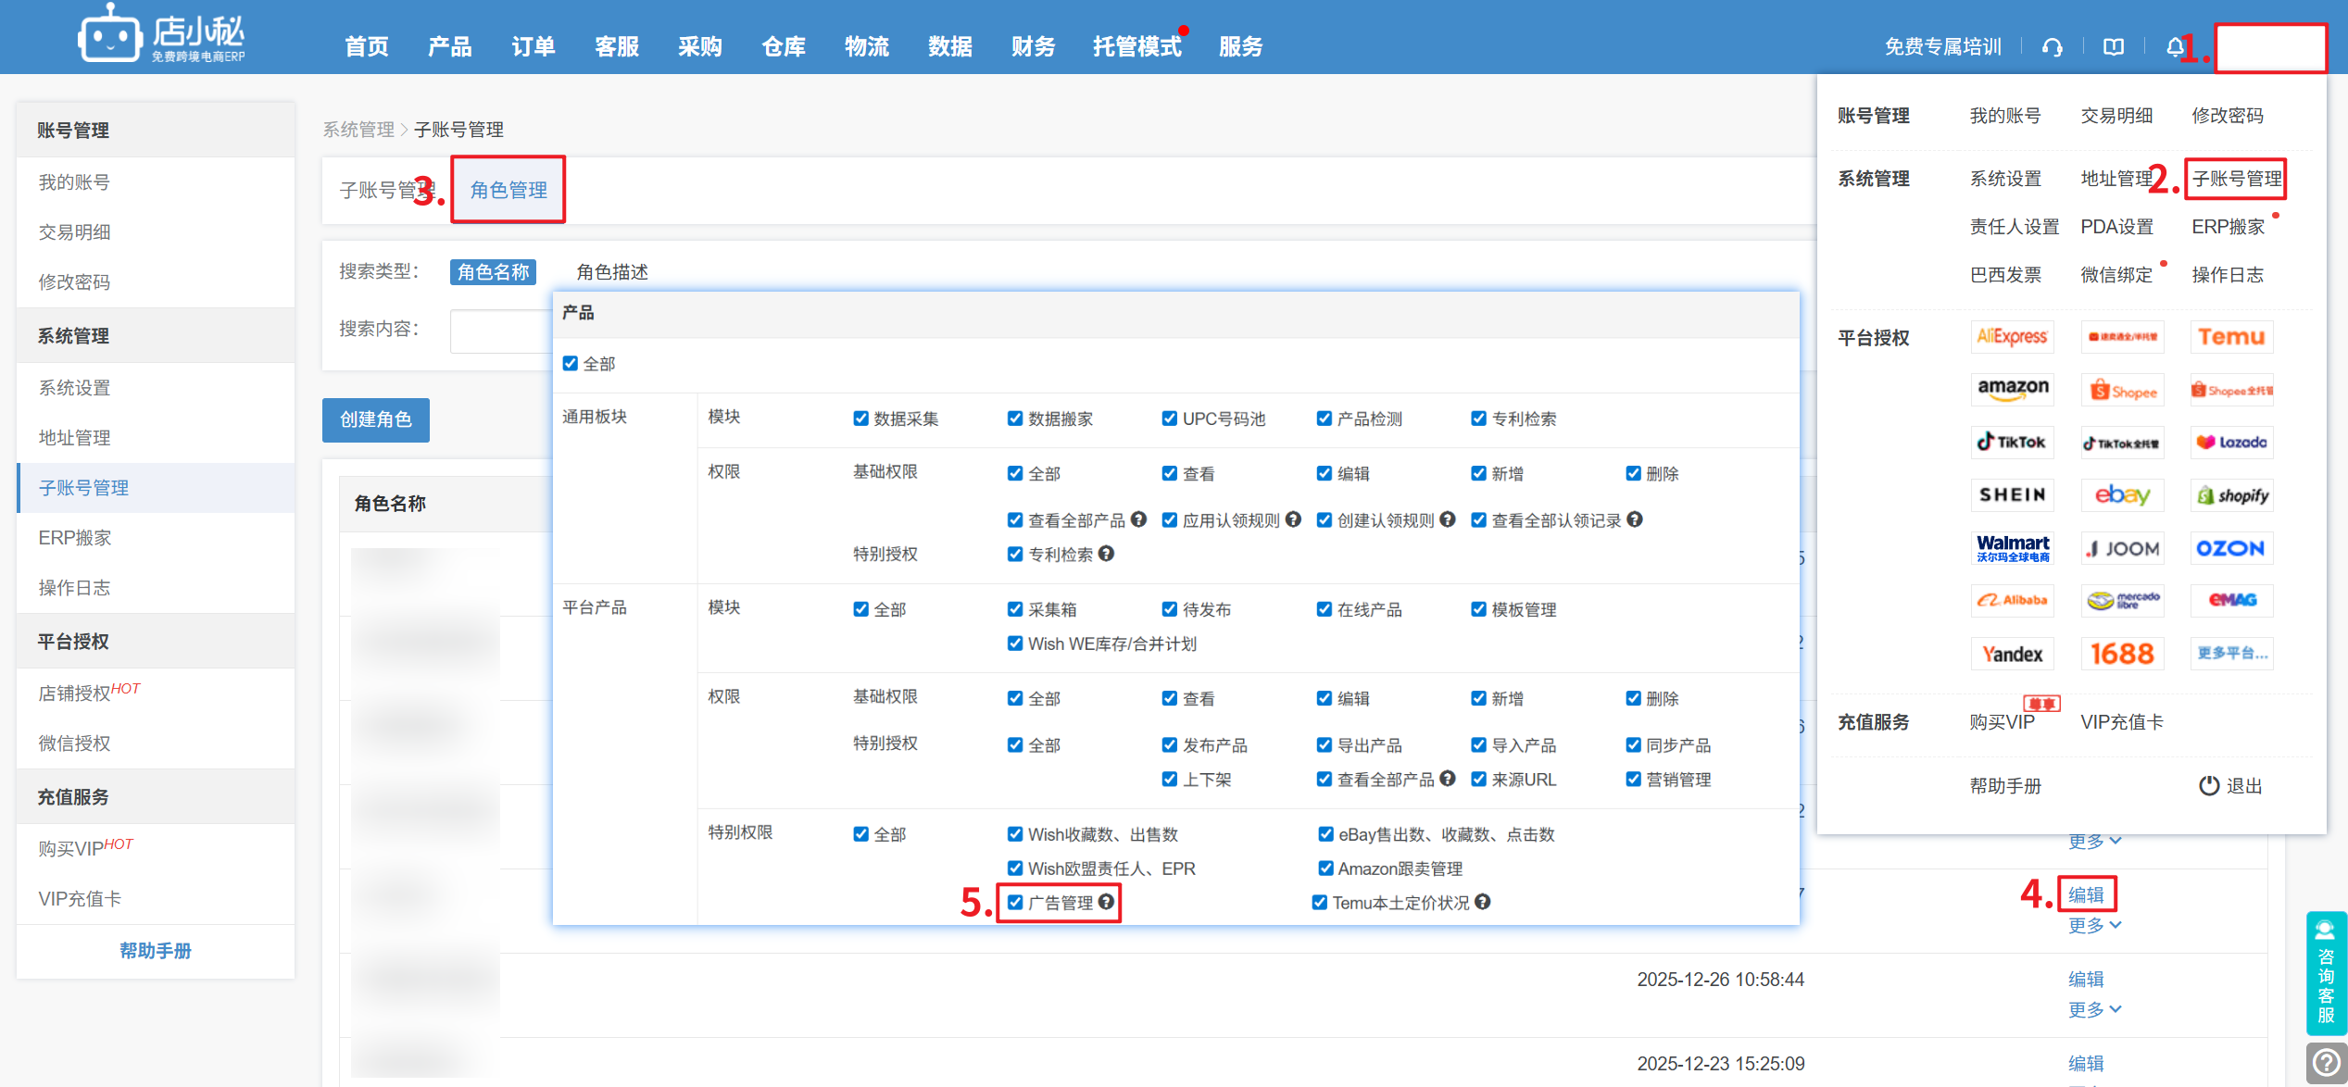Expand the 更多 dropdown below the highlighted 编辑 link
This screenshot has width=2348, height=1087.
2093,925
